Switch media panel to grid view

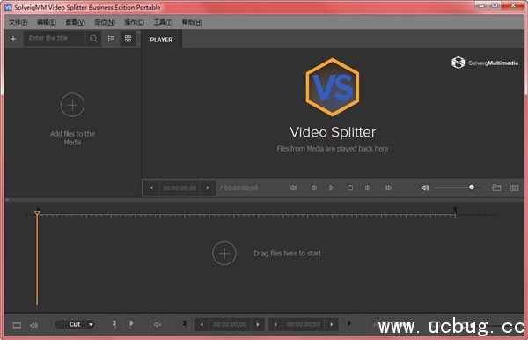[x=128, y=39]
